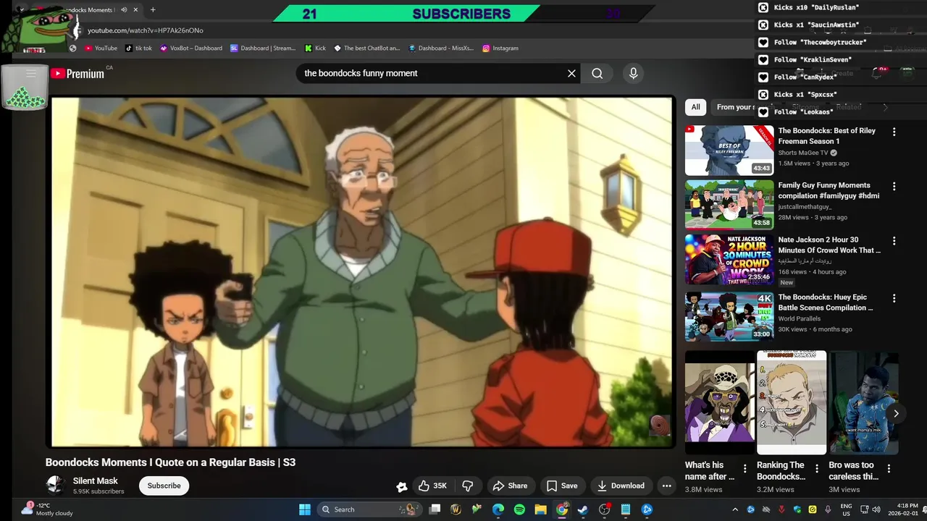Go to YouTube Premium home logo

point(77,74)
